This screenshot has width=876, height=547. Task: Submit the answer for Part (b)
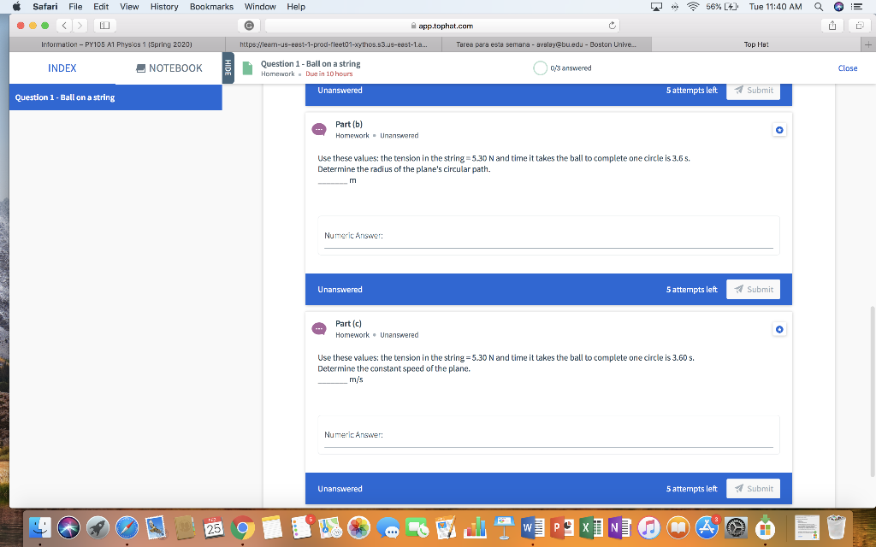pyautogui.click(x=753, y=289)
